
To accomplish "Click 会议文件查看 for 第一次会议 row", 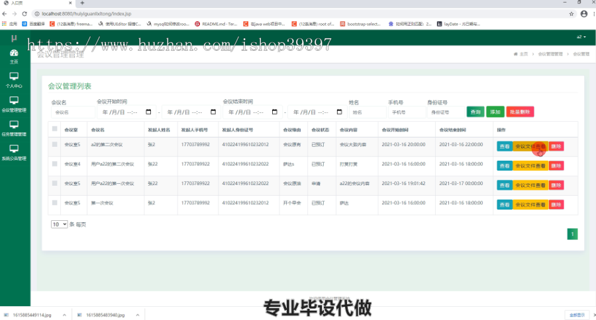I will point(530,204).
